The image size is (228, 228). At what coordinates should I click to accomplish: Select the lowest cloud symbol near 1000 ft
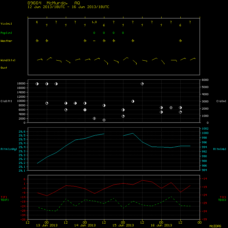coord(104,120)
